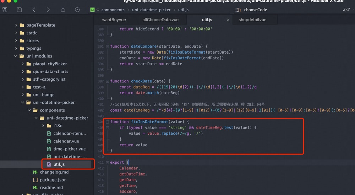355x195 pixels.
Task: Collapse the checkDate function fold marker
Action: (108, 81)
